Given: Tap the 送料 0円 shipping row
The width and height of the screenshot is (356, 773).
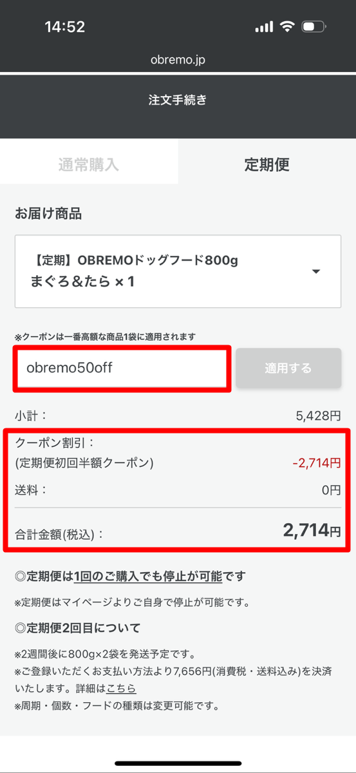Looking at the screenshot, I should (178, 490).
